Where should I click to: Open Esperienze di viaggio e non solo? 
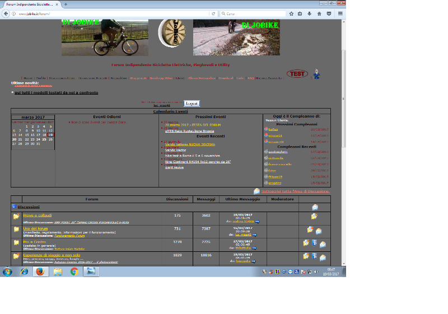(x=52, y=255)
